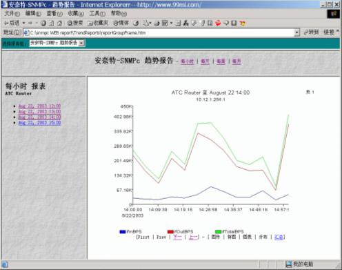This screenshot has width=342, height=270.
Task: Open the 每小时 (hourly) report link
Action: (x=187, y=61)
